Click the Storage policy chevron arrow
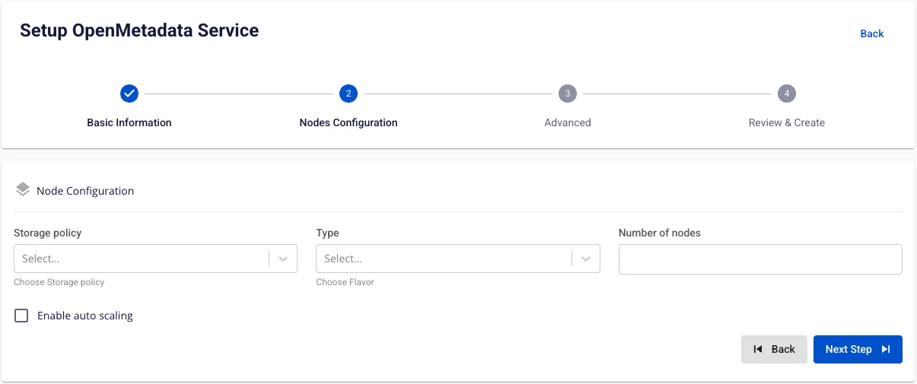Screen dimensions: 917x384 pyautogui.click(x=283, y=259)
